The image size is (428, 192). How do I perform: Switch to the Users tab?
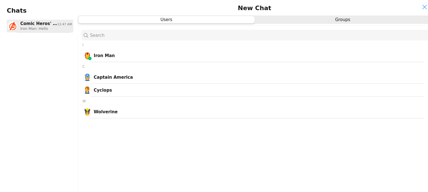[166, 19]
